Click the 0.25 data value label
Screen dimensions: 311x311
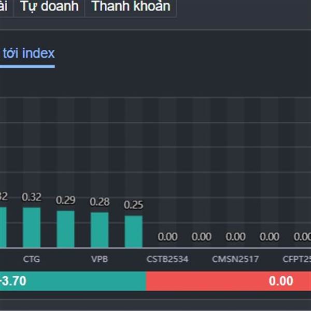pos(133,205)
